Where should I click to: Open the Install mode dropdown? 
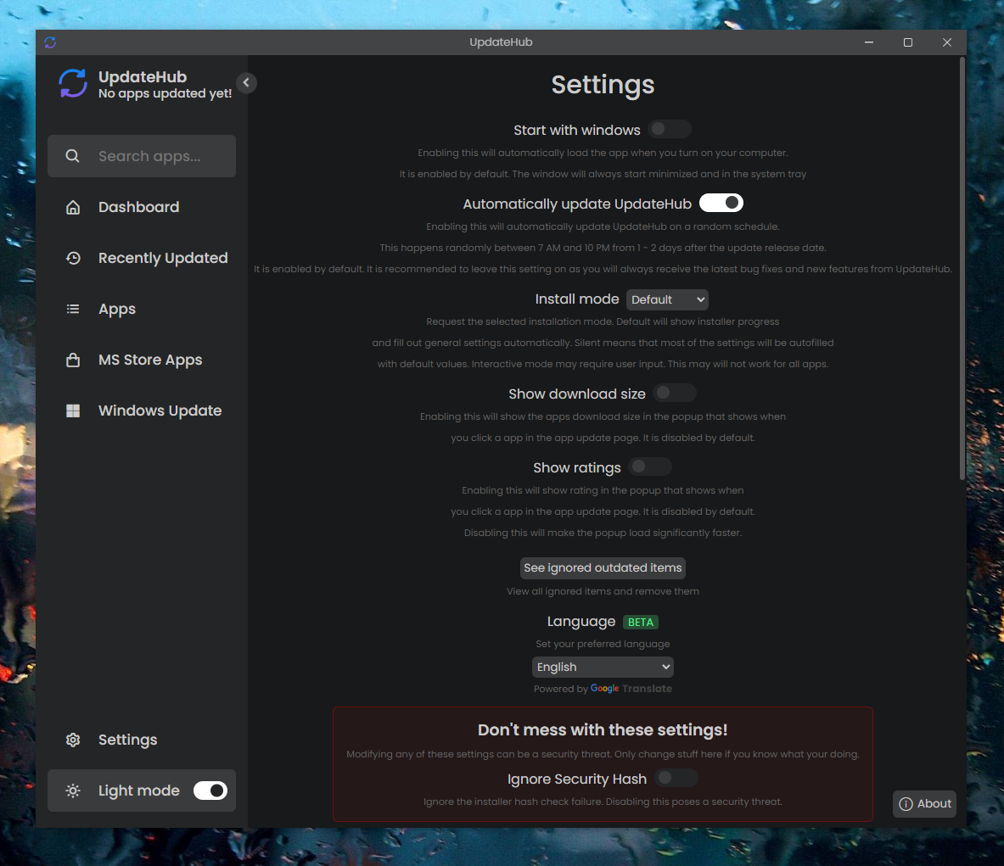pyautogui.click(x=667, y=299)
